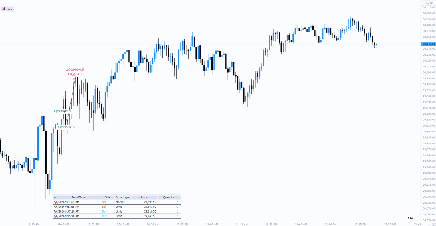Sort by the Side column header

(108, 197)
